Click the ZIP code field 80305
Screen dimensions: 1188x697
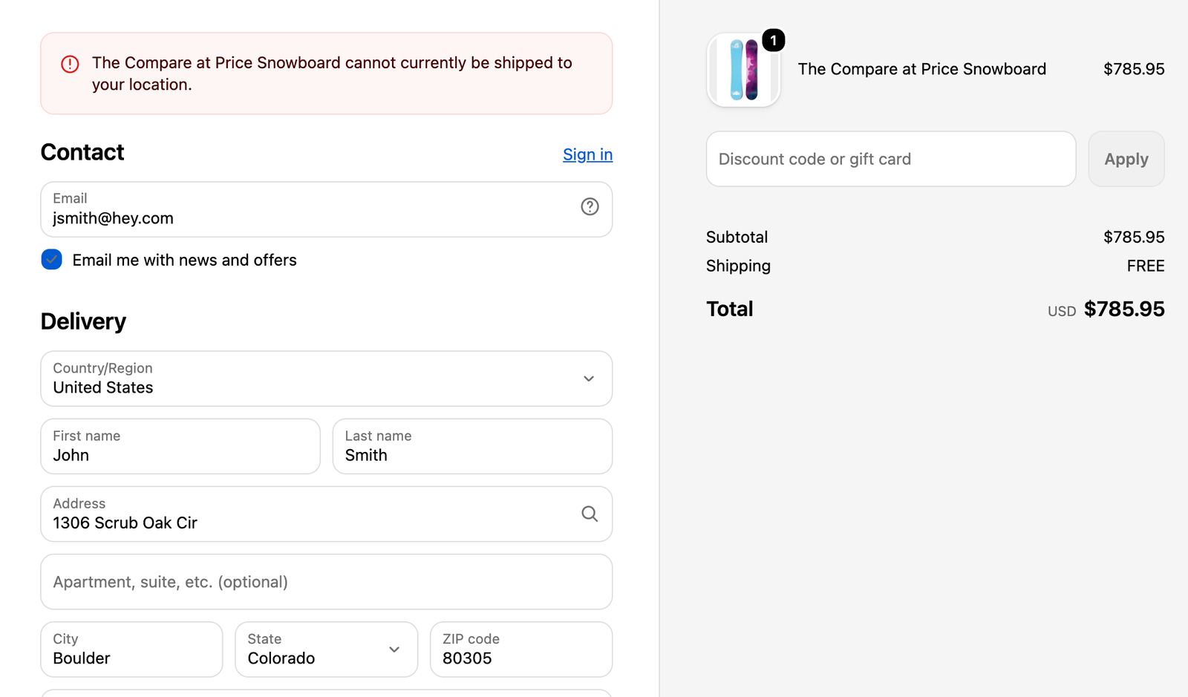(521, 649)
